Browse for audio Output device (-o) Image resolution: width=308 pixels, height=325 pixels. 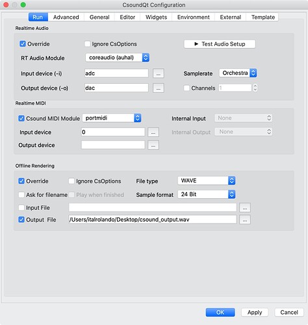[159, 88]
